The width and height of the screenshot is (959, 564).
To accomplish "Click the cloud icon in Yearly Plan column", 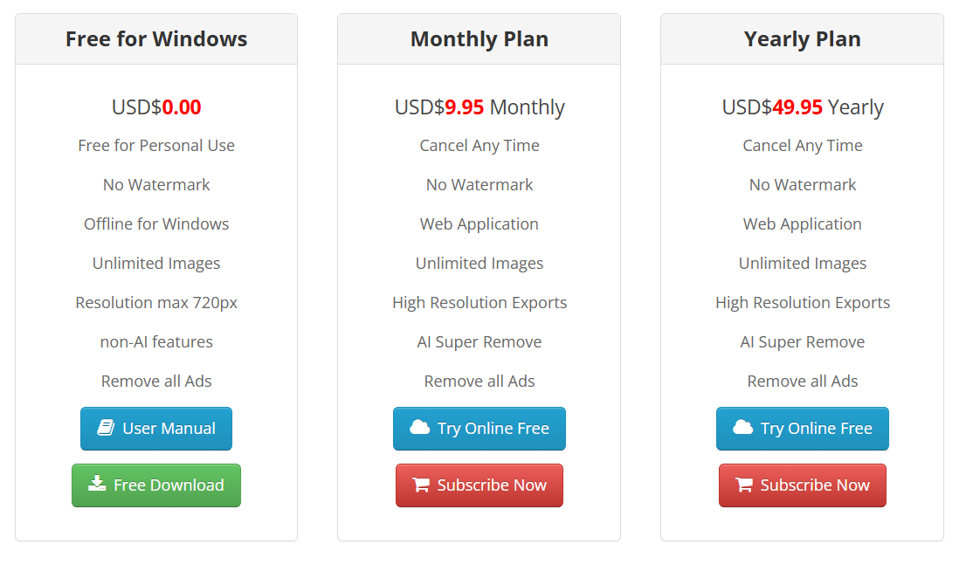I will click(x=742, y=427).
